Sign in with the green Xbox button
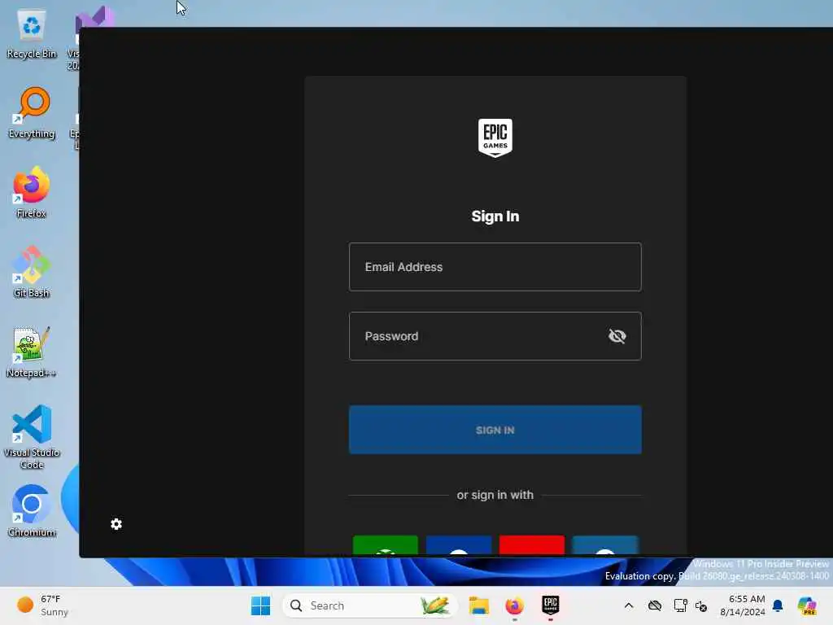Viewport: 833px width, 625px height. tap(386, 545)
